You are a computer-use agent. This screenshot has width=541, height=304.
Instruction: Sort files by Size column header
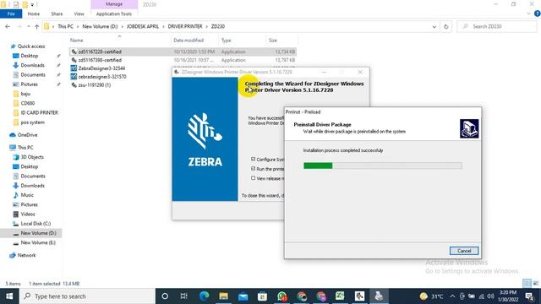click(273, 41)
